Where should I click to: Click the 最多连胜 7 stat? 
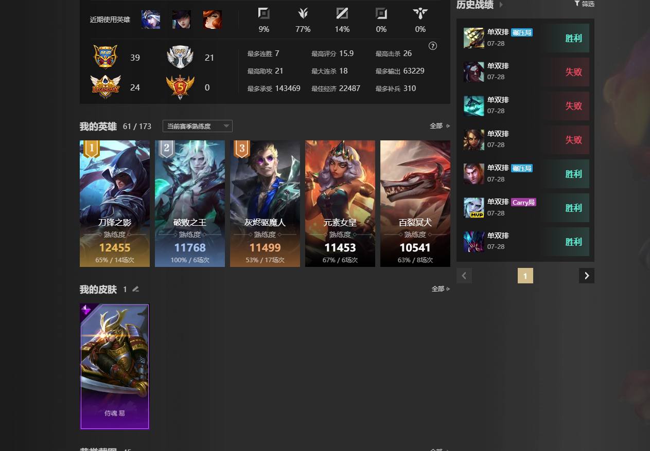(263, 53)
